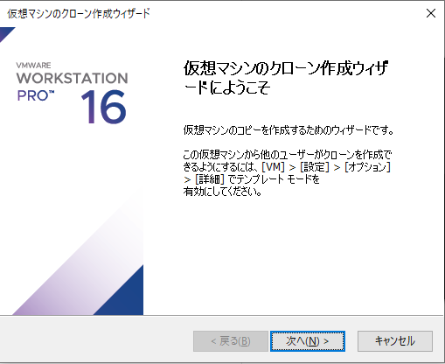Click the purple PRO logo text
Viewport: 445px width, 364px height.
[x=36, y=96]
